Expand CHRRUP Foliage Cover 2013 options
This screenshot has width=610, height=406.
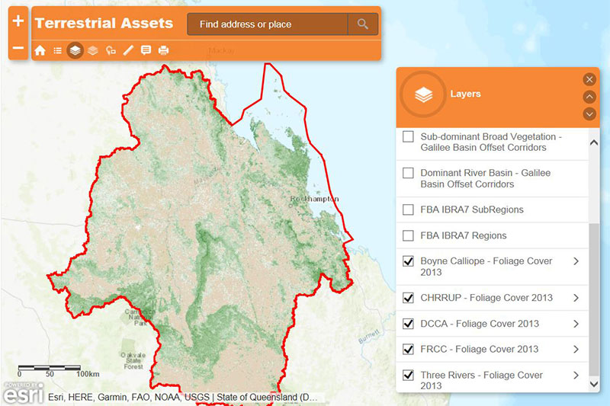click(576, 298)
